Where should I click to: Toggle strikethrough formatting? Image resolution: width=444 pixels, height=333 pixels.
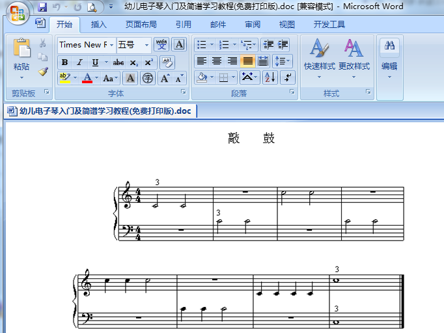click(x=118, y=62)
